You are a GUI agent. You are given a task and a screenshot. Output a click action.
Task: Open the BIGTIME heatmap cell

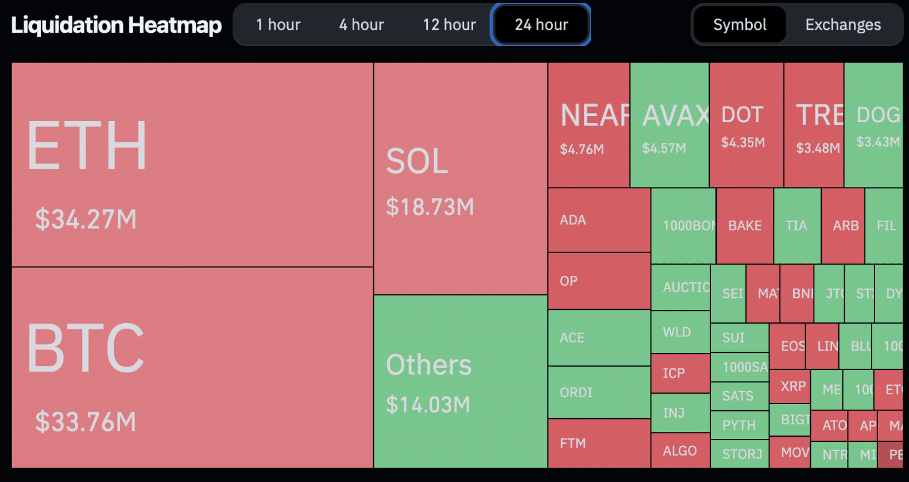pyautogui.click(x=790, y=420)
